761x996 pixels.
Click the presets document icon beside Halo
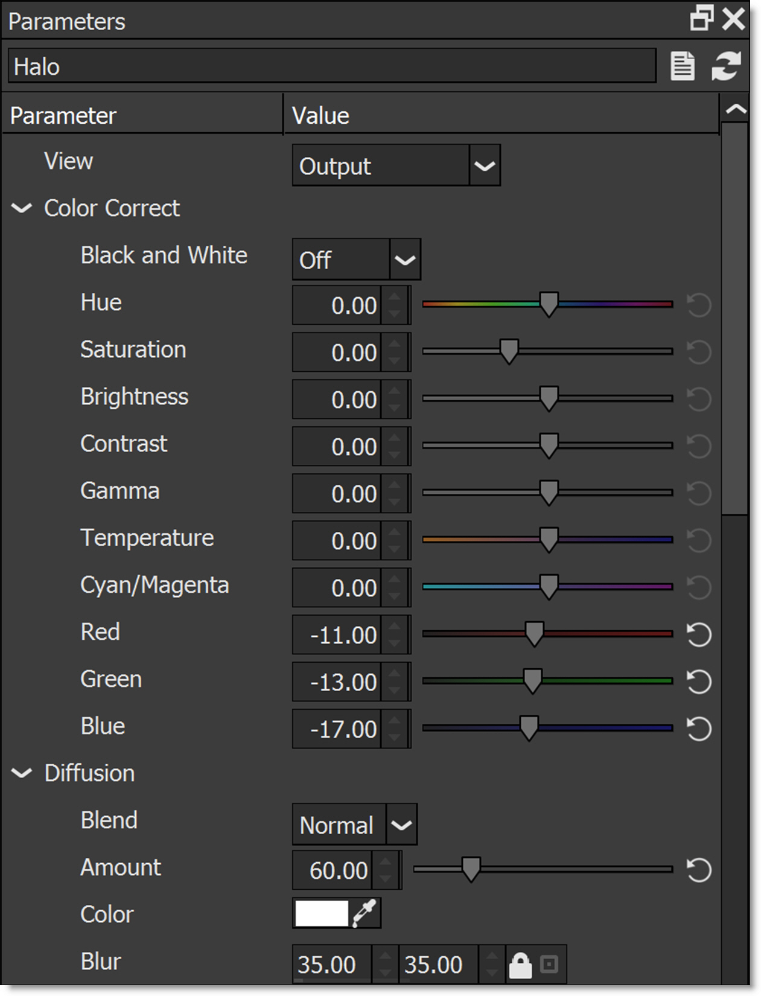click(682, 66)
